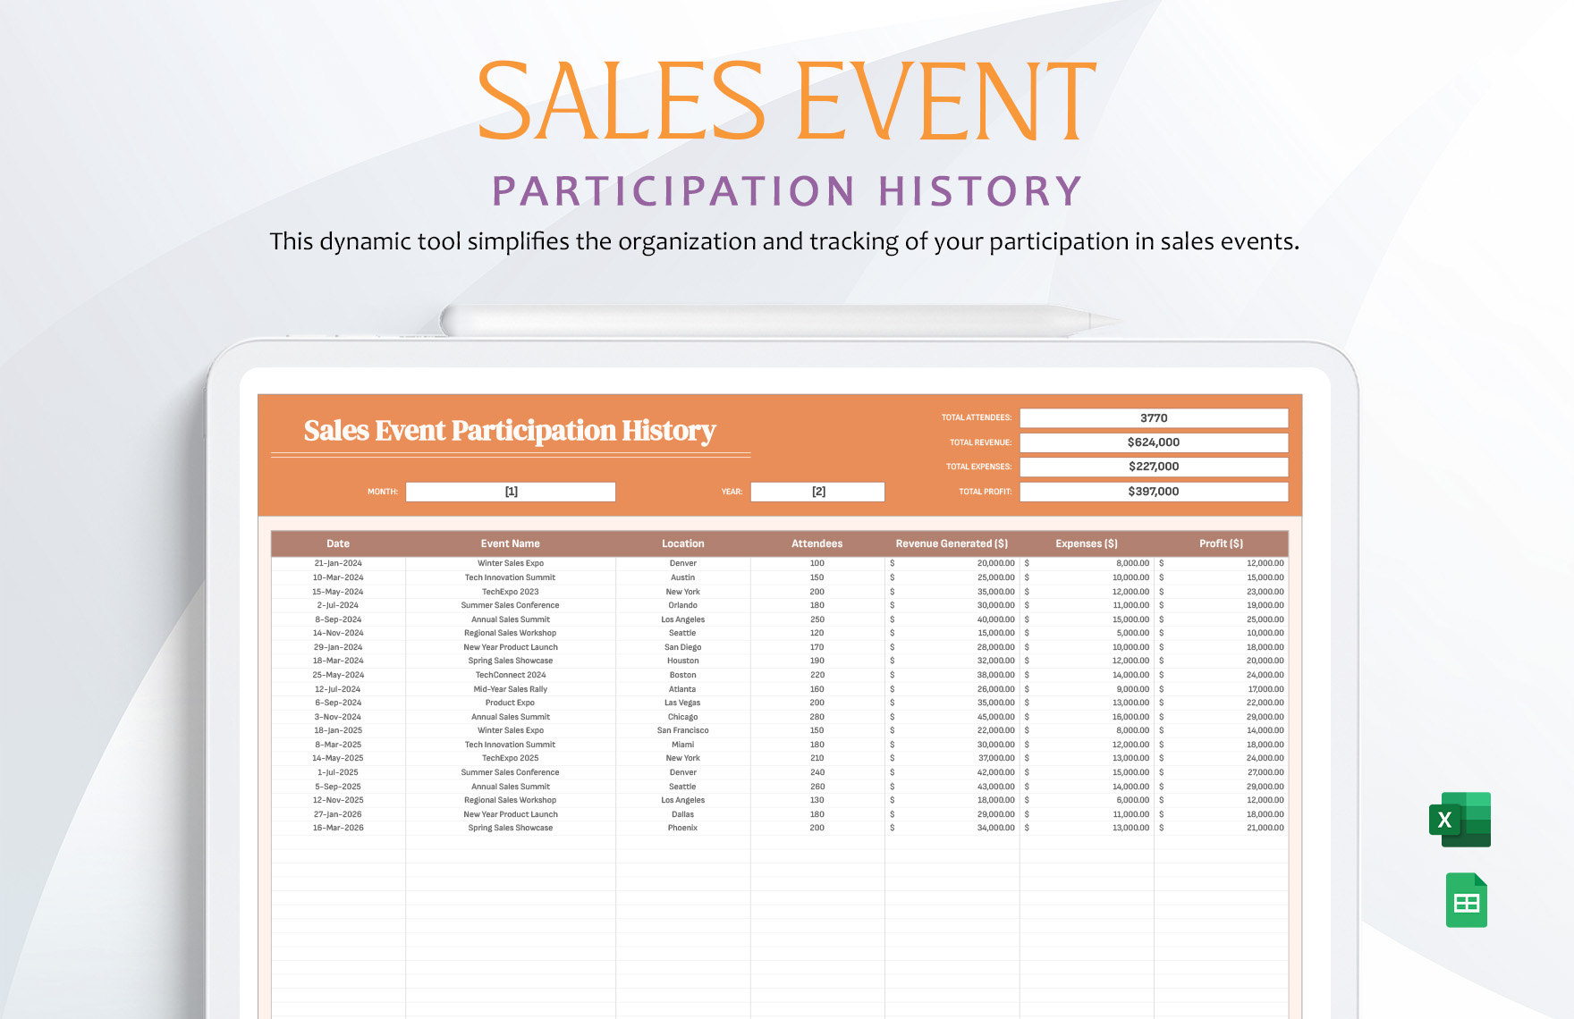
Task: Click the Location column header
Action: 683,543
